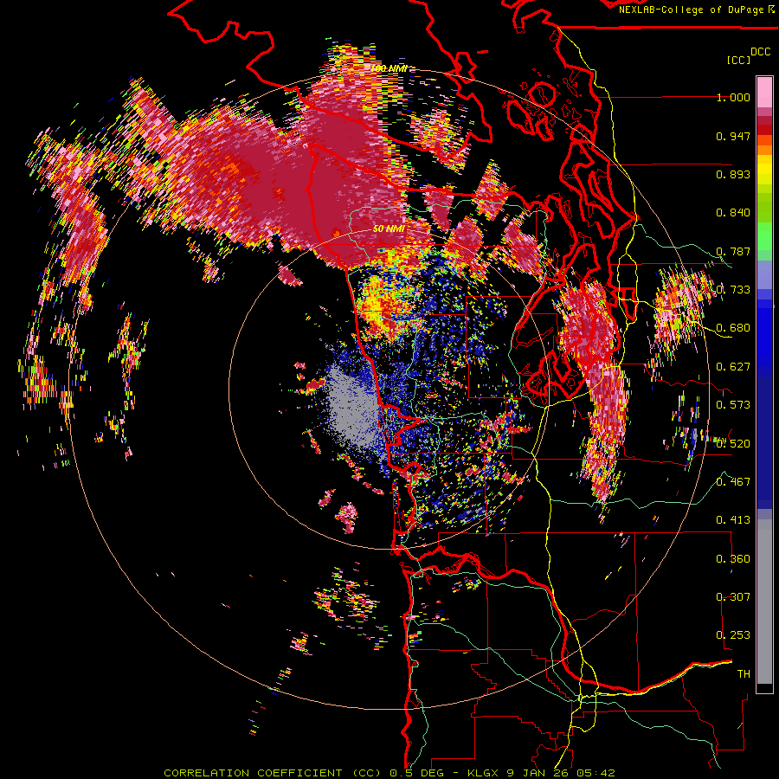Click the NEXLAB-College of DuPage label
Viewport: 779px width, 779px height.
pyautogui.click(x=696, y=10)
